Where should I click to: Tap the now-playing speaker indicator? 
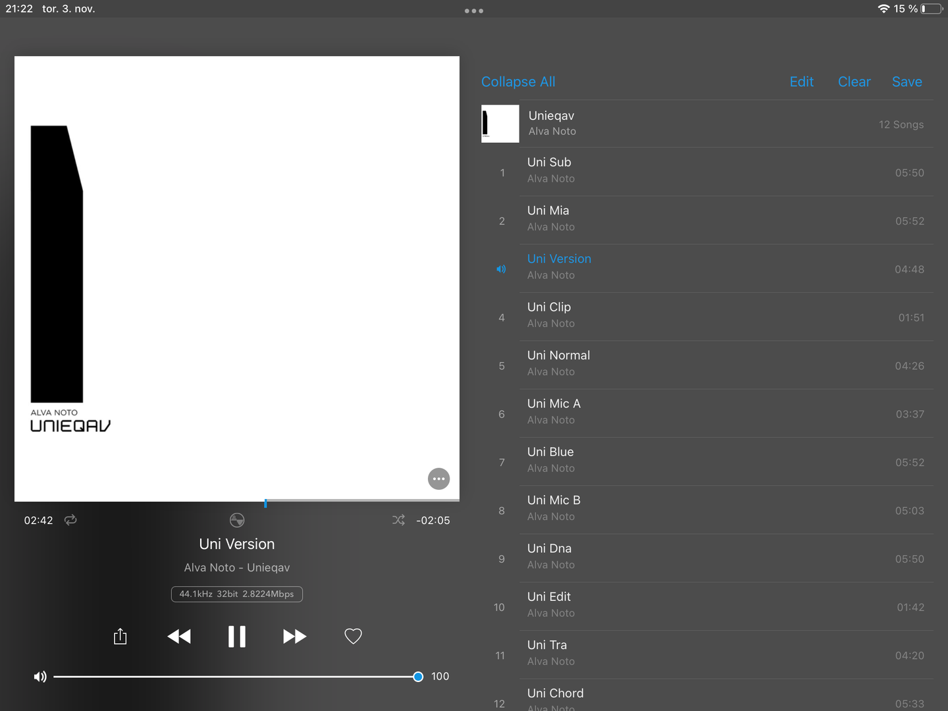coord(501,269)
